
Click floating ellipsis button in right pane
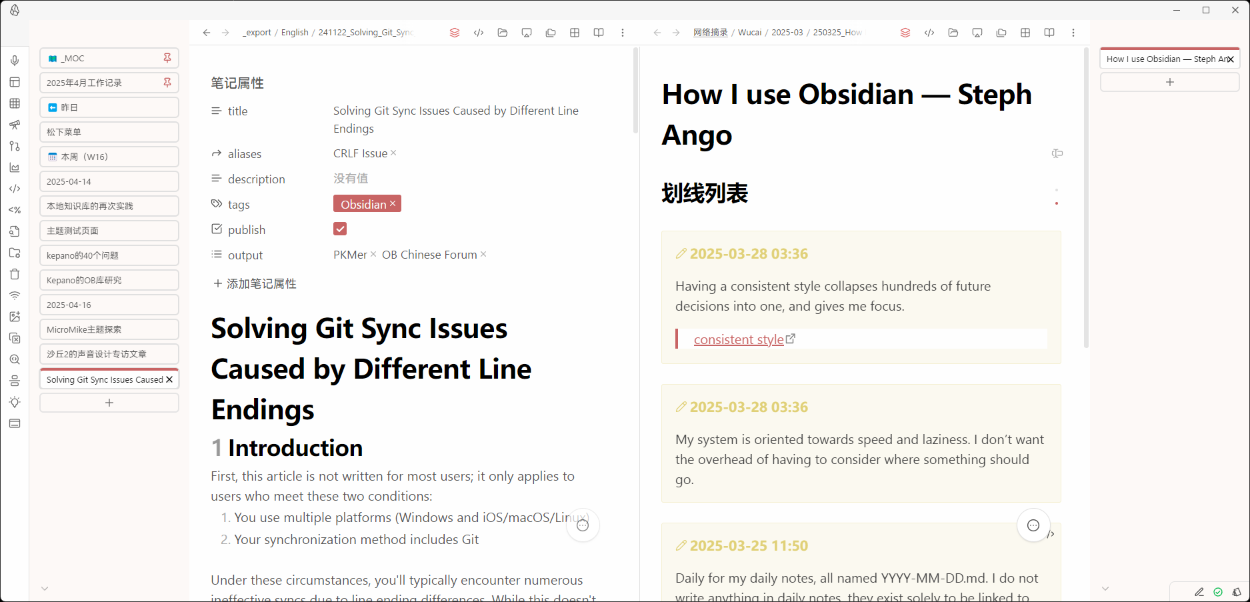click(x=1033, y=525)
